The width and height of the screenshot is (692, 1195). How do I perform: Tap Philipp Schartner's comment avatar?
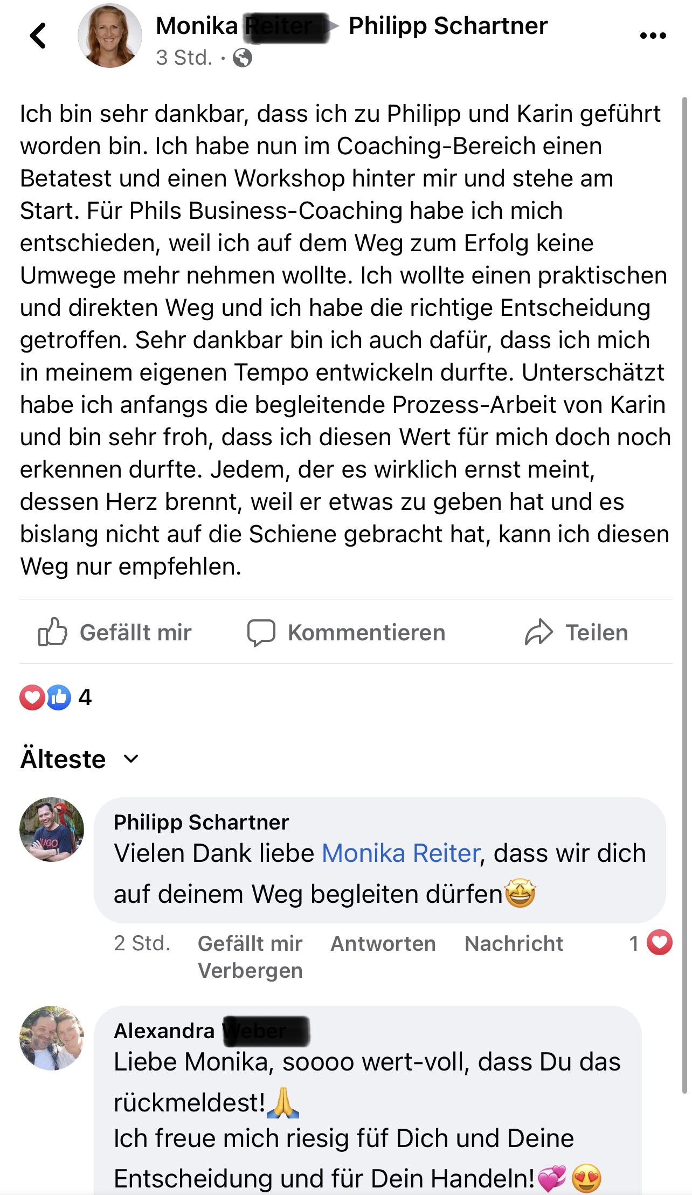(x=52, y=830)
